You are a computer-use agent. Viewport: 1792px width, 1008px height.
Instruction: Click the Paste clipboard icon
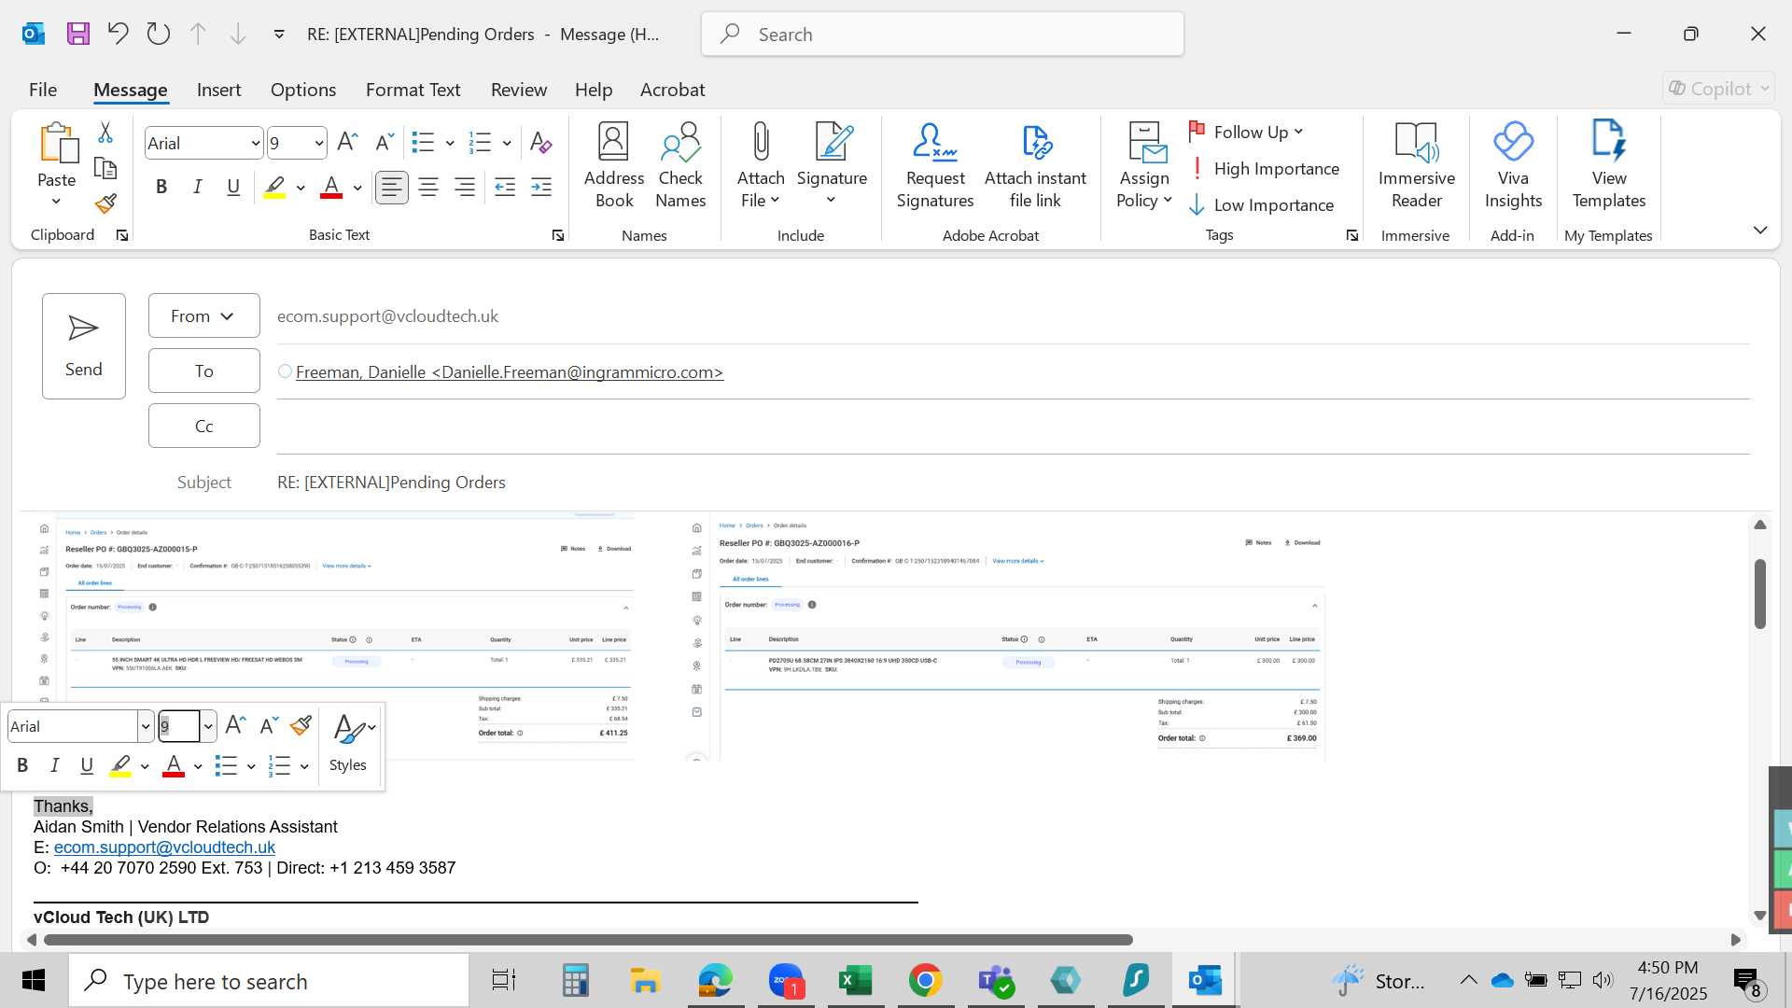[57, 143]
